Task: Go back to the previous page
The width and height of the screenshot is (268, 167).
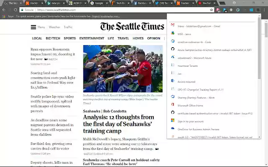Action: (x=4, y=10)
